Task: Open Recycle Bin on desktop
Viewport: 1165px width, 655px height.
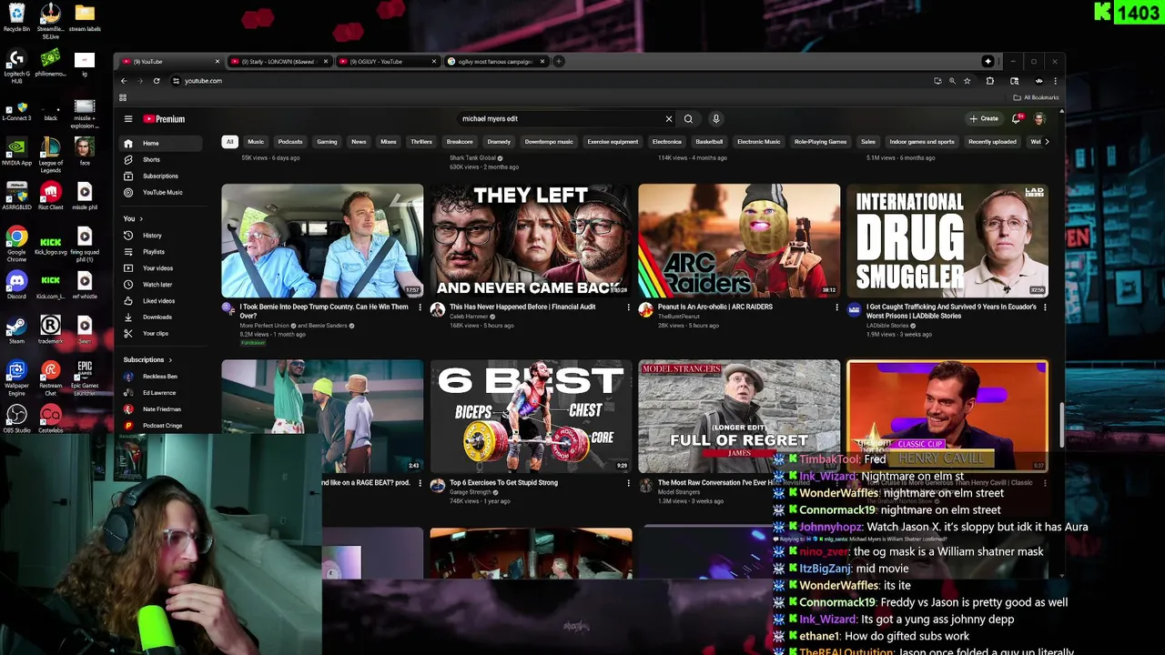Action: click(x=16, y=17)
